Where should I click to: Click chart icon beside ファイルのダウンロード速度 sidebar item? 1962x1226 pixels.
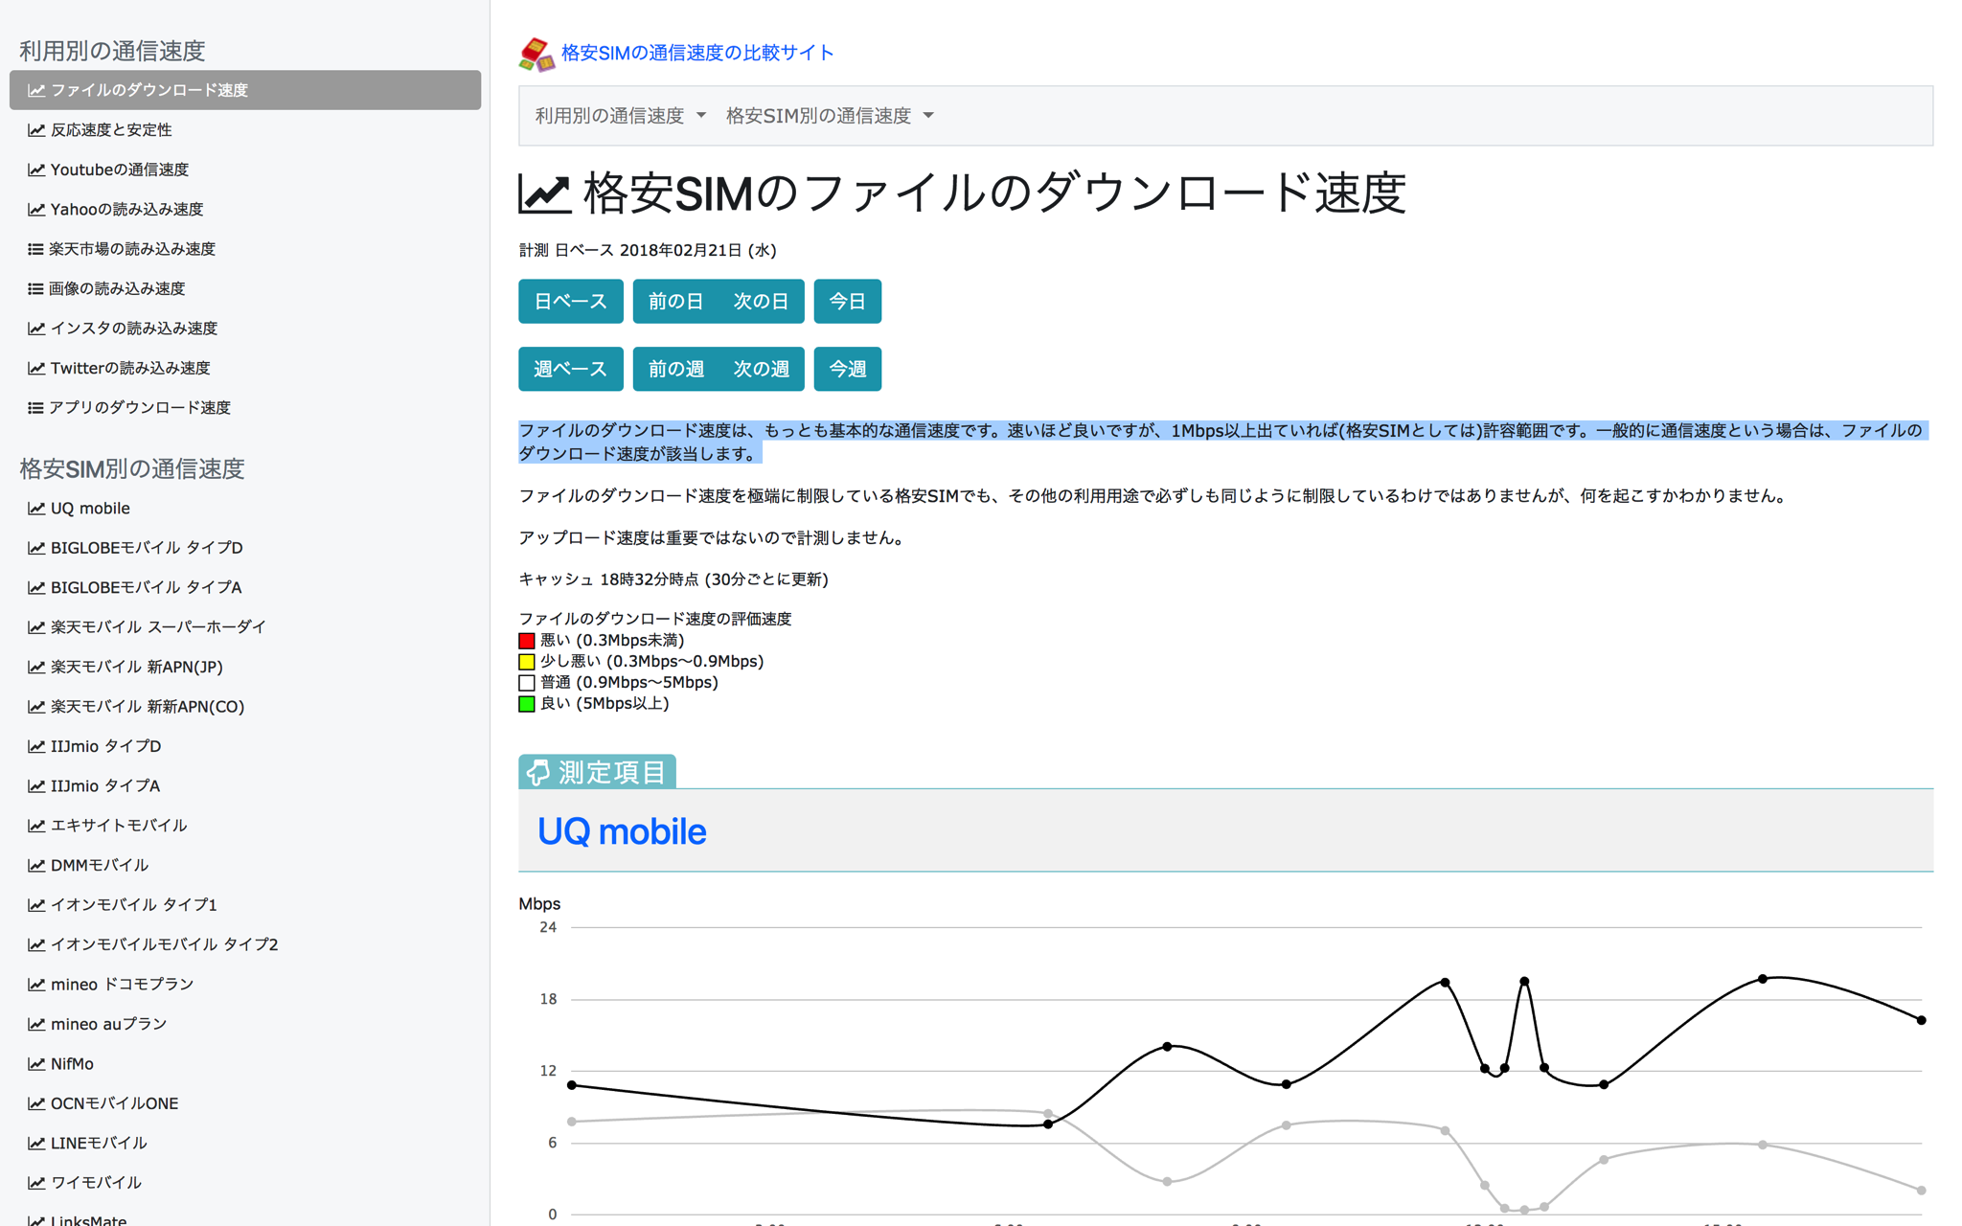[x=36, y=90]
